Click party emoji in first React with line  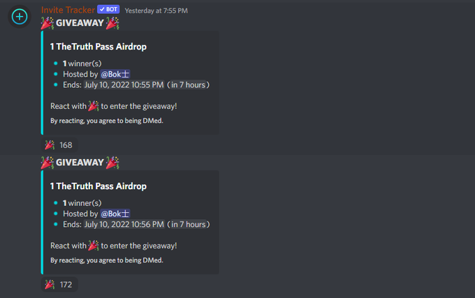coord(94,106)
